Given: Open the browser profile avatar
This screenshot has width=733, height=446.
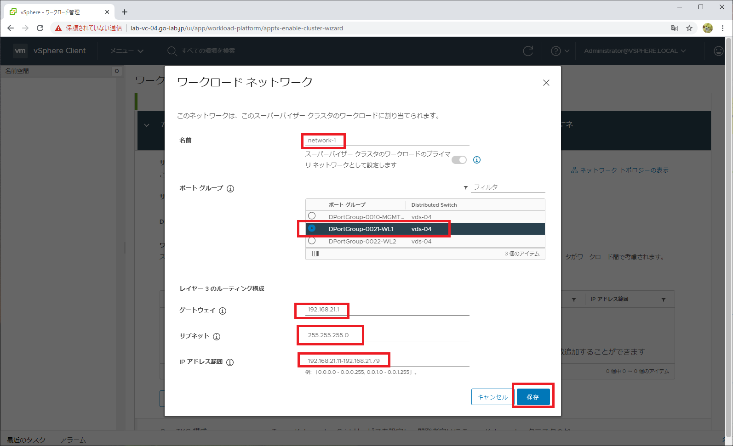Looking at the screenshot, I should coord(708,28).
